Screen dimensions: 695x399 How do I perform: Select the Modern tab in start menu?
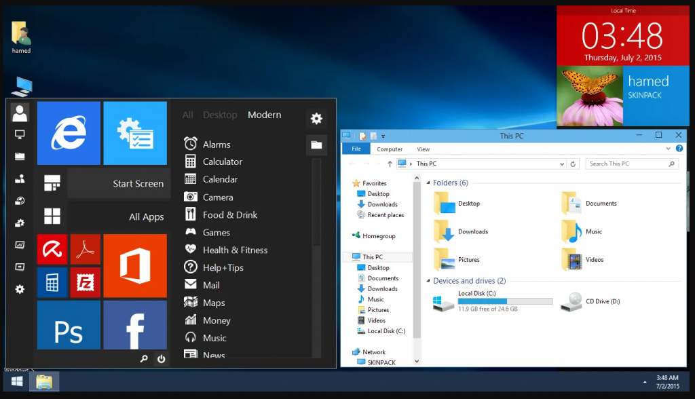click(265, 115)
